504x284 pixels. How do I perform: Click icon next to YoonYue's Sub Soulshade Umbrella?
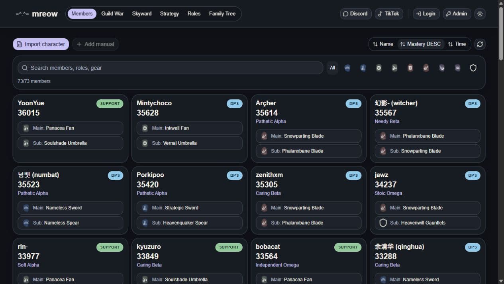[26, 143]
